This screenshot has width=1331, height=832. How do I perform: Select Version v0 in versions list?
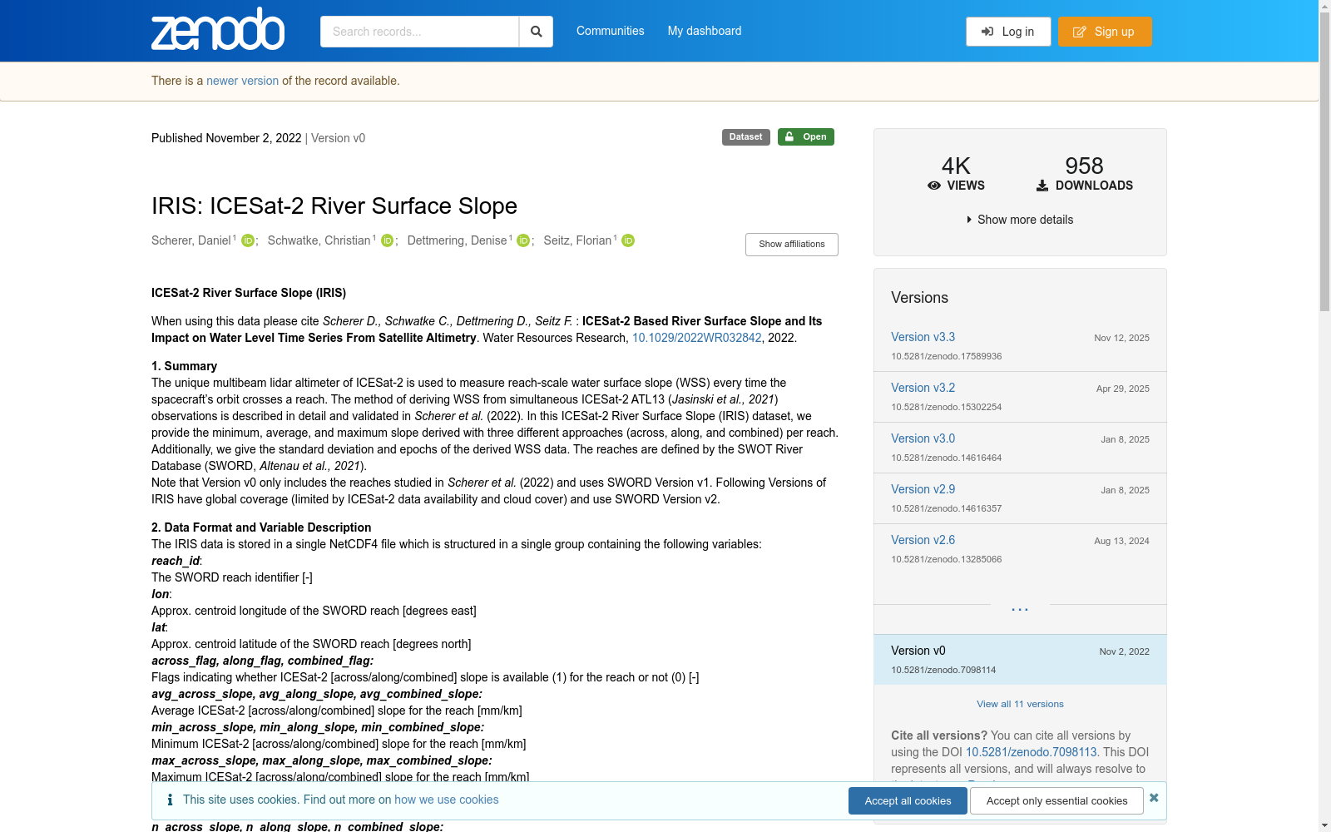click(x=1020, y=660)
